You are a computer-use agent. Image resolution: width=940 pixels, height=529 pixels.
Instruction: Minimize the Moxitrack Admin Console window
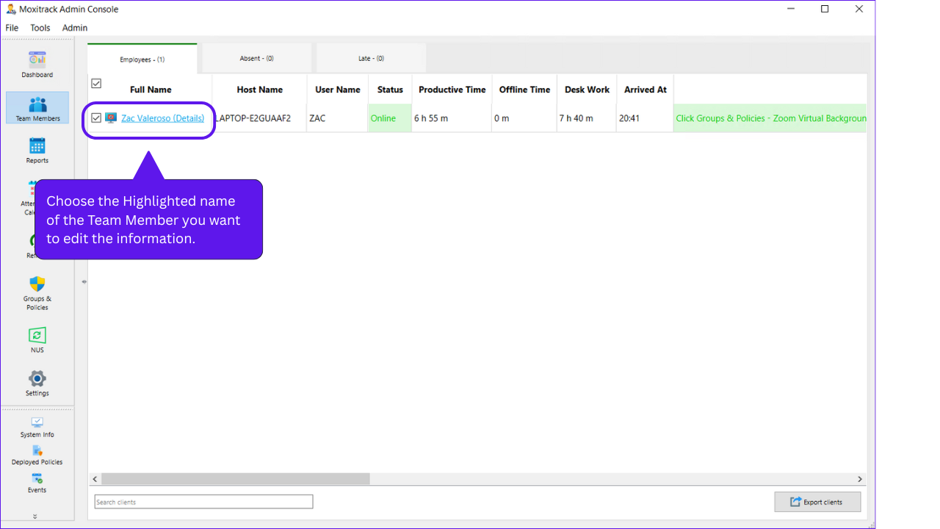(x=791, y=10)
